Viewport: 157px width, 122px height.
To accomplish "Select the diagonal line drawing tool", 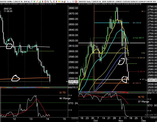I will (x=51, y=1).
